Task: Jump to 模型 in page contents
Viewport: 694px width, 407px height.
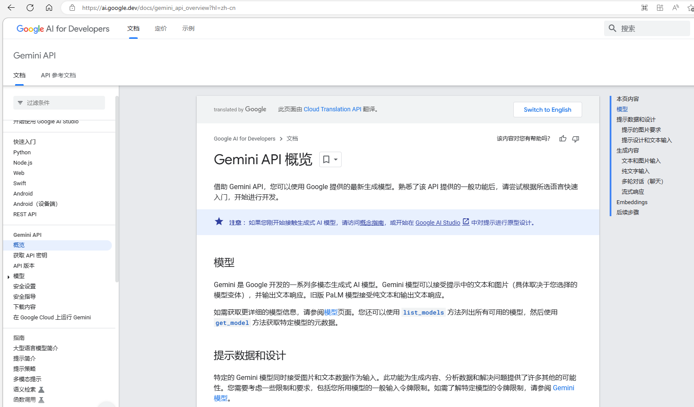Action: pyautogui.click(x=622, y=109)
